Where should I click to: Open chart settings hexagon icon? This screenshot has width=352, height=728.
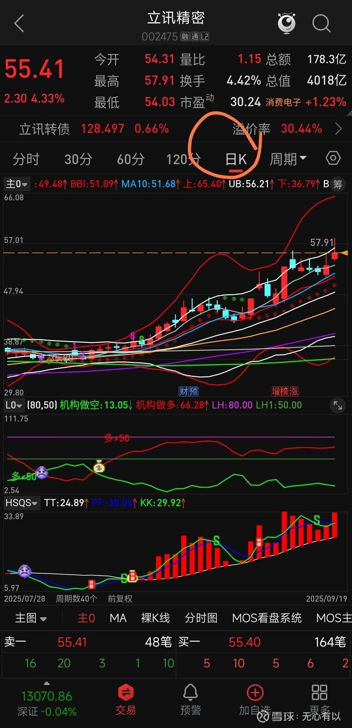tap(333, 158)
